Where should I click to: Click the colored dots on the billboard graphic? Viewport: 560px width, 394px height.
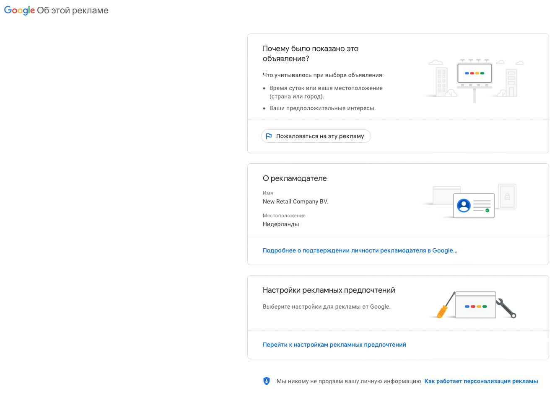(x=474, y=72)
